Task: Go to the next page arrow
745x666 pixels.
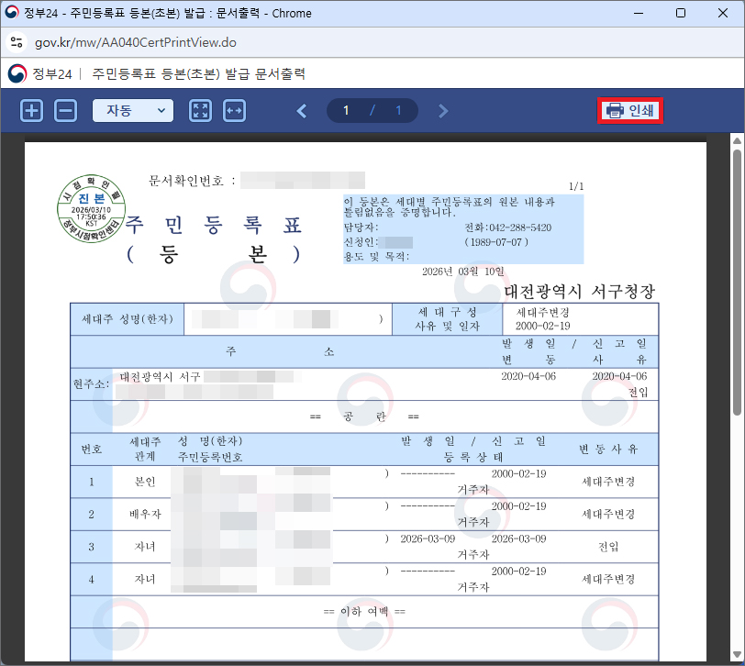Action: (x=443, y=111)
